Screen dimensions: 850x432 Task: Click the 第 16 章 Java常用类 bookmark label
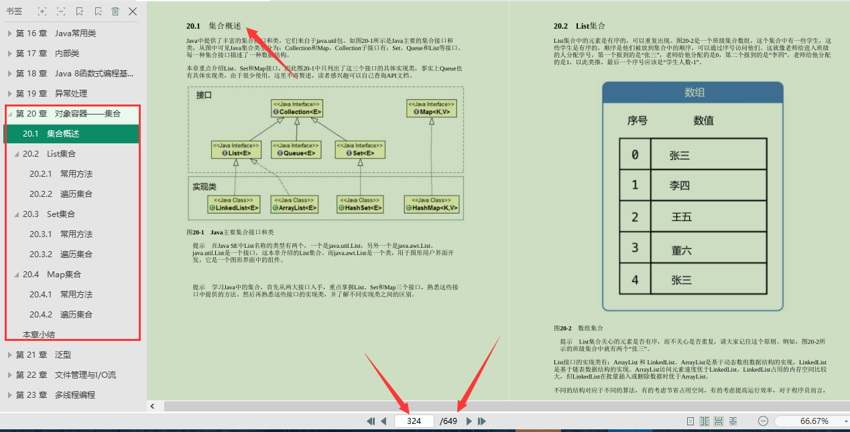click(56, 33)
